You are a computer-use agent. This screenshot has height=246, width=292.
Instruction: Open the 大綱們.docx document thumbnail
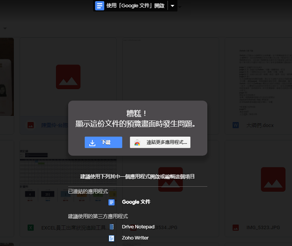258,77
